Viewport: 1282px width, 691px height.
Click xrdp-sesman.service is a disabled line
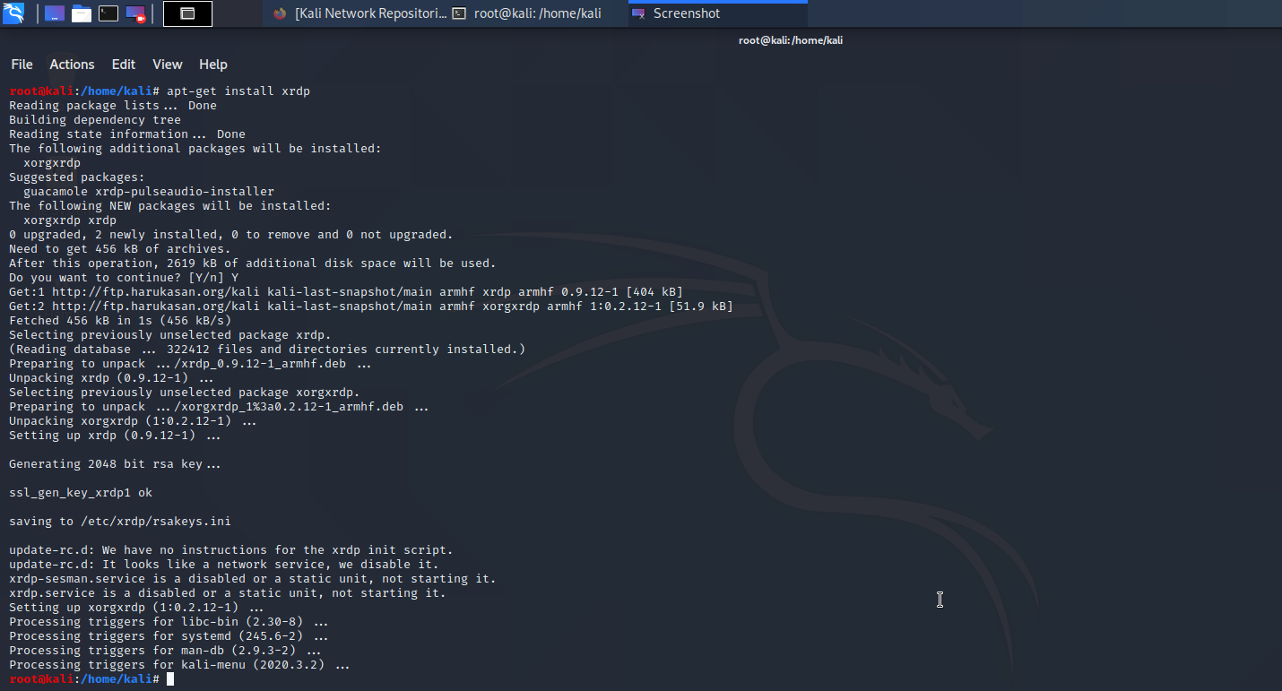click(x=253, y=579)
